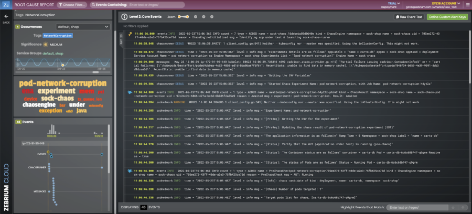472x214 pixels.
Task: Click the yellow marker on the occurrences wave chart
Action: (62, 65)
